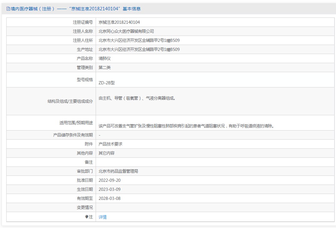Click the dash value for storage conditions
The width and height of the screenshot is (336, 228).
click(x=99, y=135)
